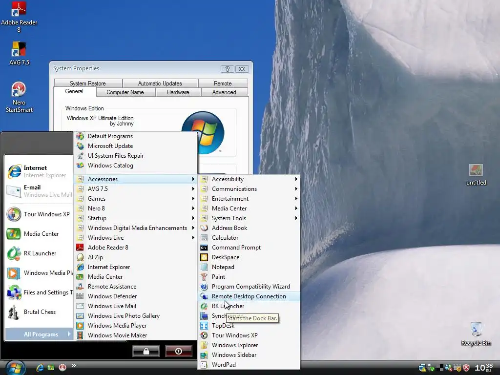
Task: Open Windows Catalog menu entry
Action: pos(136,166)
